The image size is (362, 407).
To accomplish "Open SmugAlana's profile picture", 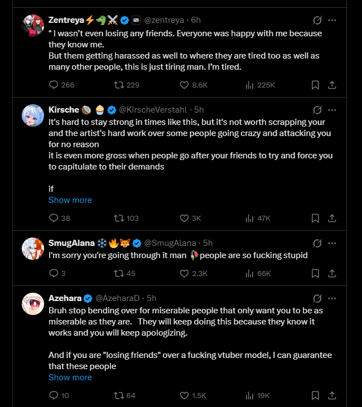I will point(32,248).
